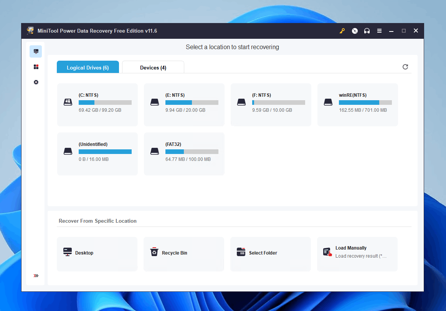Click the MiniTool app logo
The width and height of the screenshot is (446, 311).
tap(30, 31)
